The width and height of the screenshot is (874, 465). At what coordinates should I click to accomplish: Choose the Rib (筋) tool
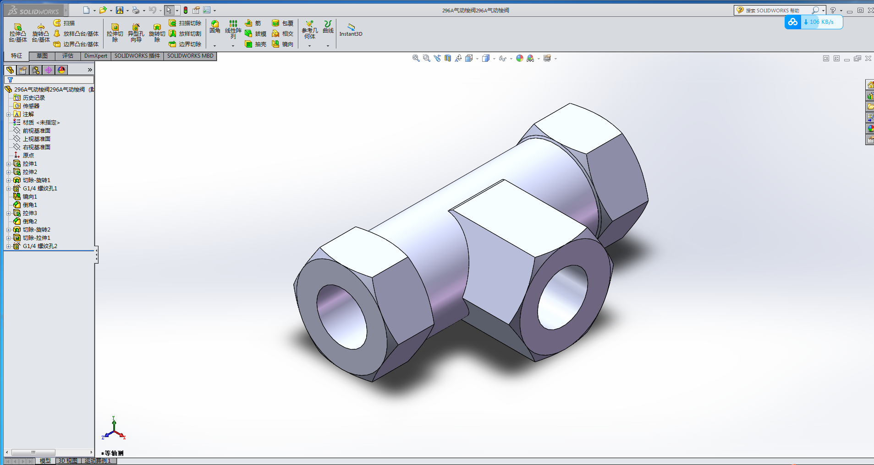pos(253,23)
